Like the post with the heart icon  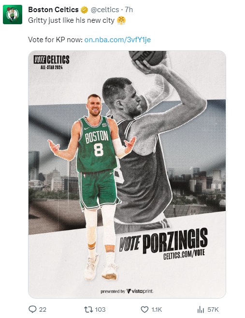tap(144, 309)
